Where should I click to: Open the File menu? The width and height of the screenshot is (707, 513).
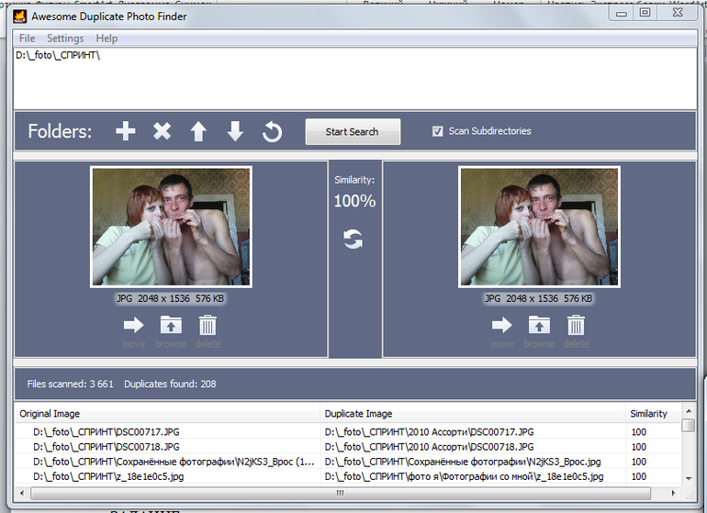(27, 39)
